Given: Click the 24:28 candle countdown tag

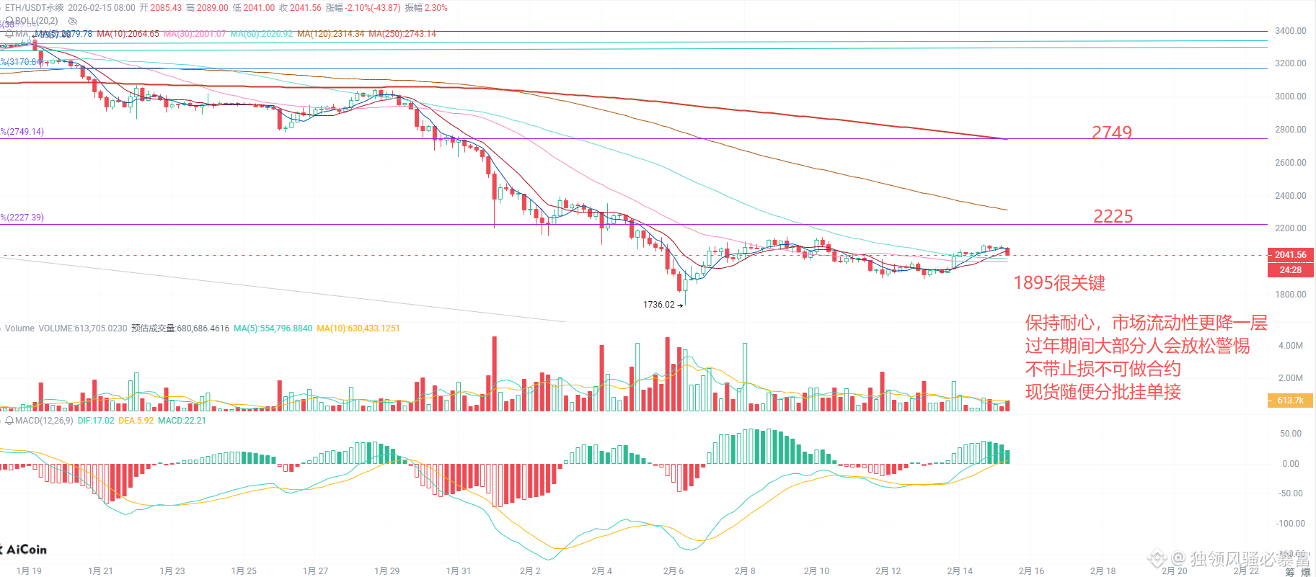Looking at the screenshot, I should pos(1291,270).
